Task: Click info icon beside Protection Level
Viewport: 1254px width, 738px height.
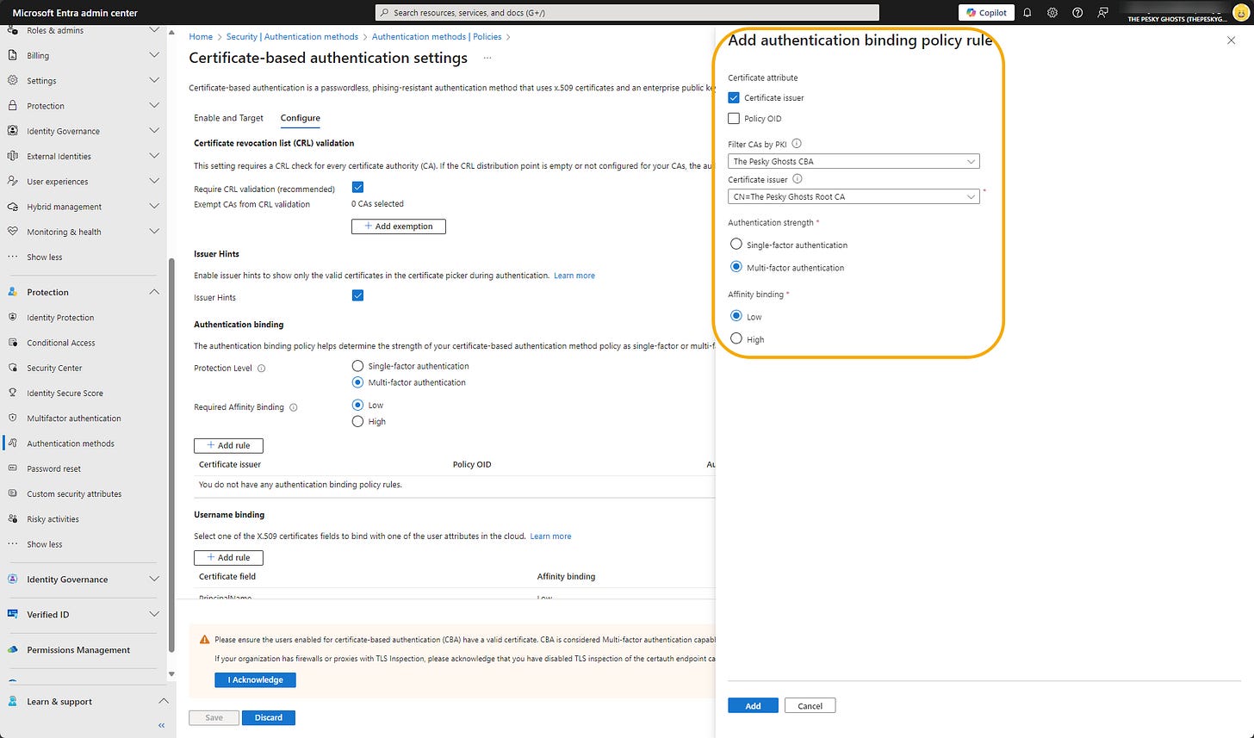Action: [x=262, y=368]
